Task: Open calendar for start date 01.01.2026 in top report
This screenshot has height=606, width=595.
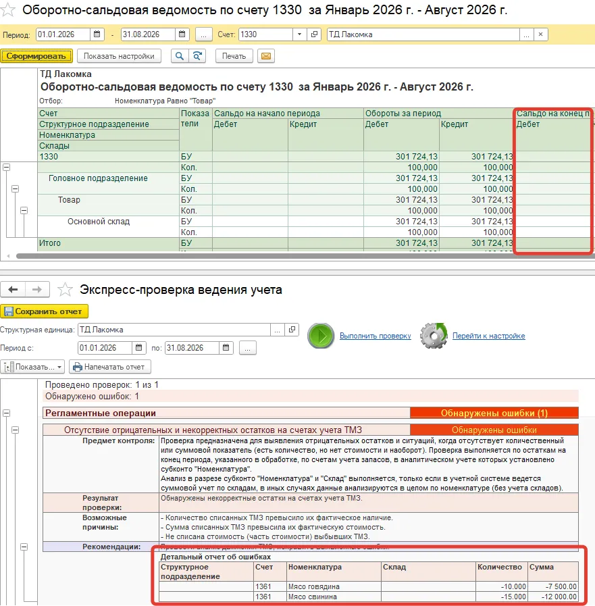Action: (x=97, y=34)
